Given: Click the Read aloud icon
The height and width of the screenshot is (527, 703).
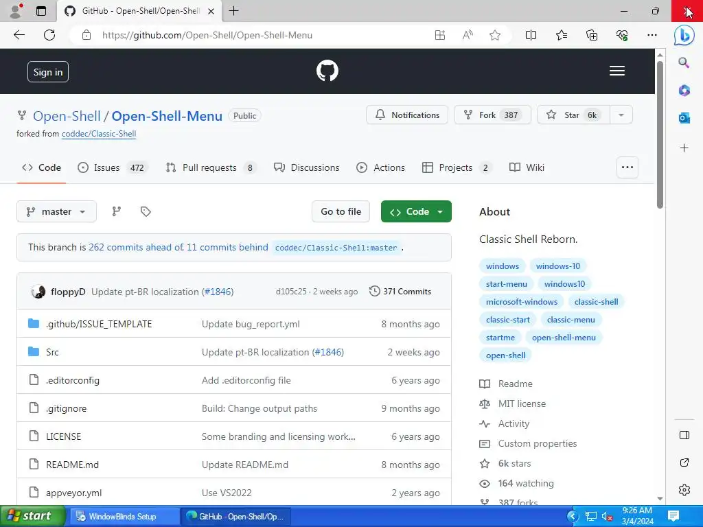Looking at the screenshot, I should click(x=468, y=35).
